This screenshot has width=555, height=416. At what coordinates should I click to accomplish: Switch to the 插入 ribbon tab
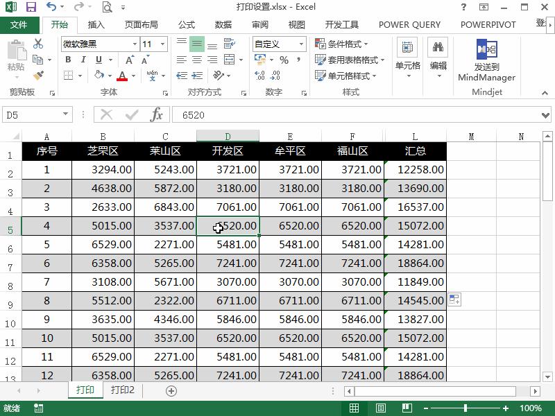(96, 24)
